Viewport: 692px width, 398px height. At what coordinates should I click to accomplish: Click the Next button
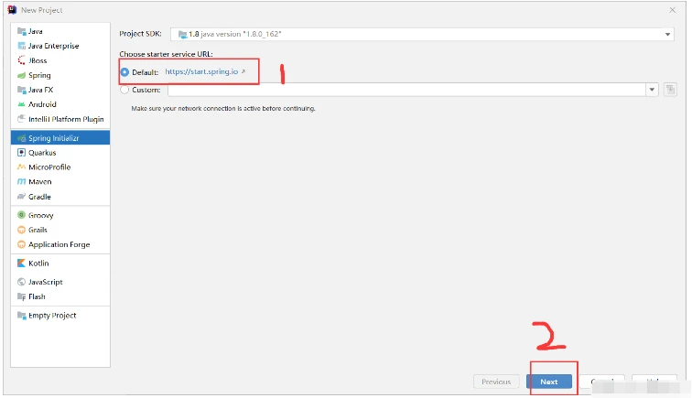click(x=549, y=382)
